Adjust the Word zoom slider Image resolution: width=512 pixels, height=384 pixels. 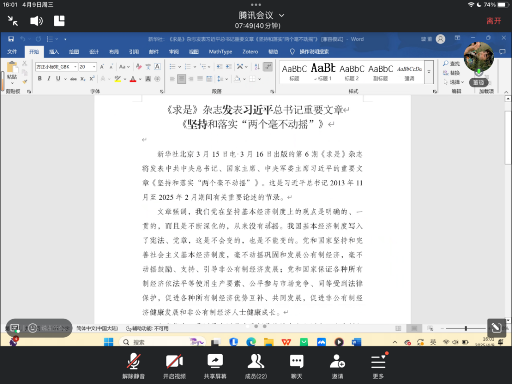[x=466, y=328]
